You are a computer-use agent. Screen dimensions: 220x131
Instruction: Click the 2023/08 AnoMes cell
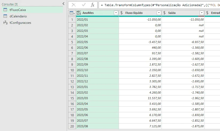(x=97, y=126)
